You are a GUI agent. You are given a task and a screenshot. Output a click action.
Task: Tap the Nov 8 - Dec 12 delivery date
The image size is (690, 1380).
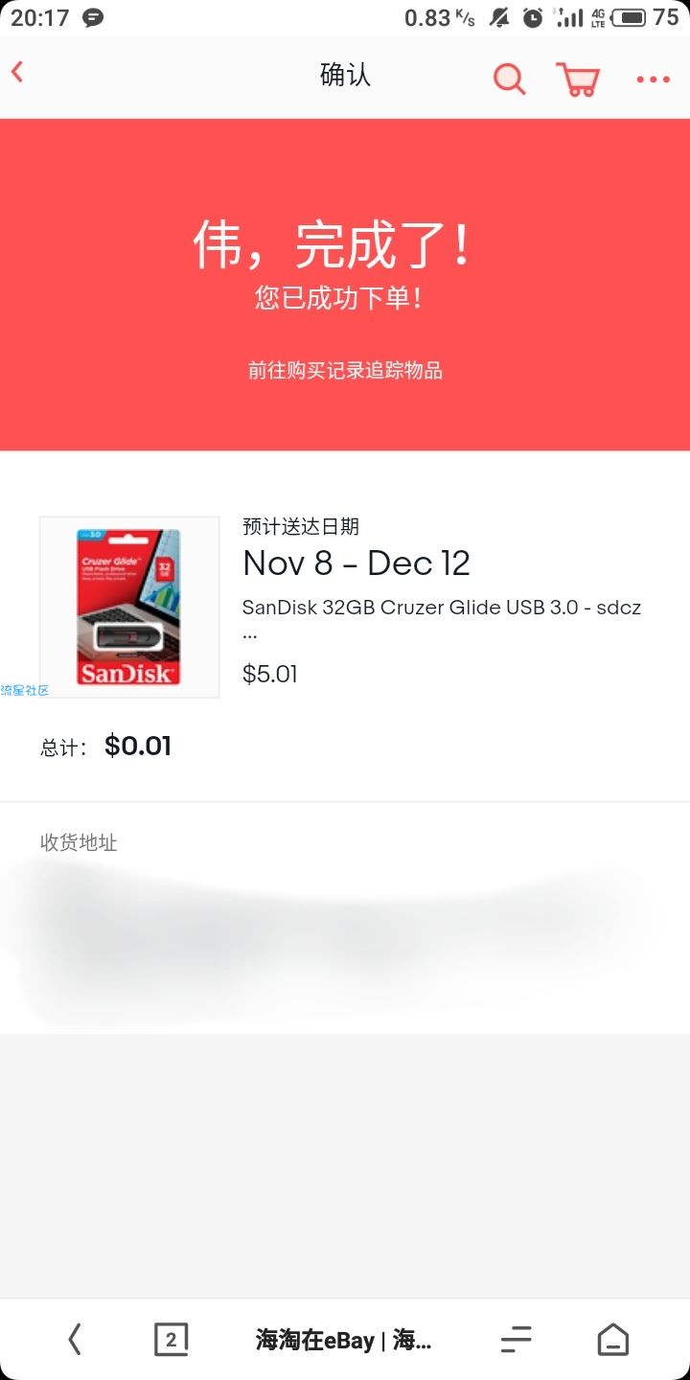pyautogui.click(x=356, y=563)
